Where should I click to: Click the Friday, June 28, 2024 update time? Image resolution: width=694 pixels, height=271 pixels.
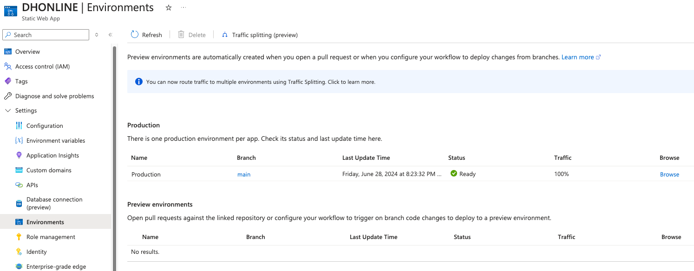point(392,174)
